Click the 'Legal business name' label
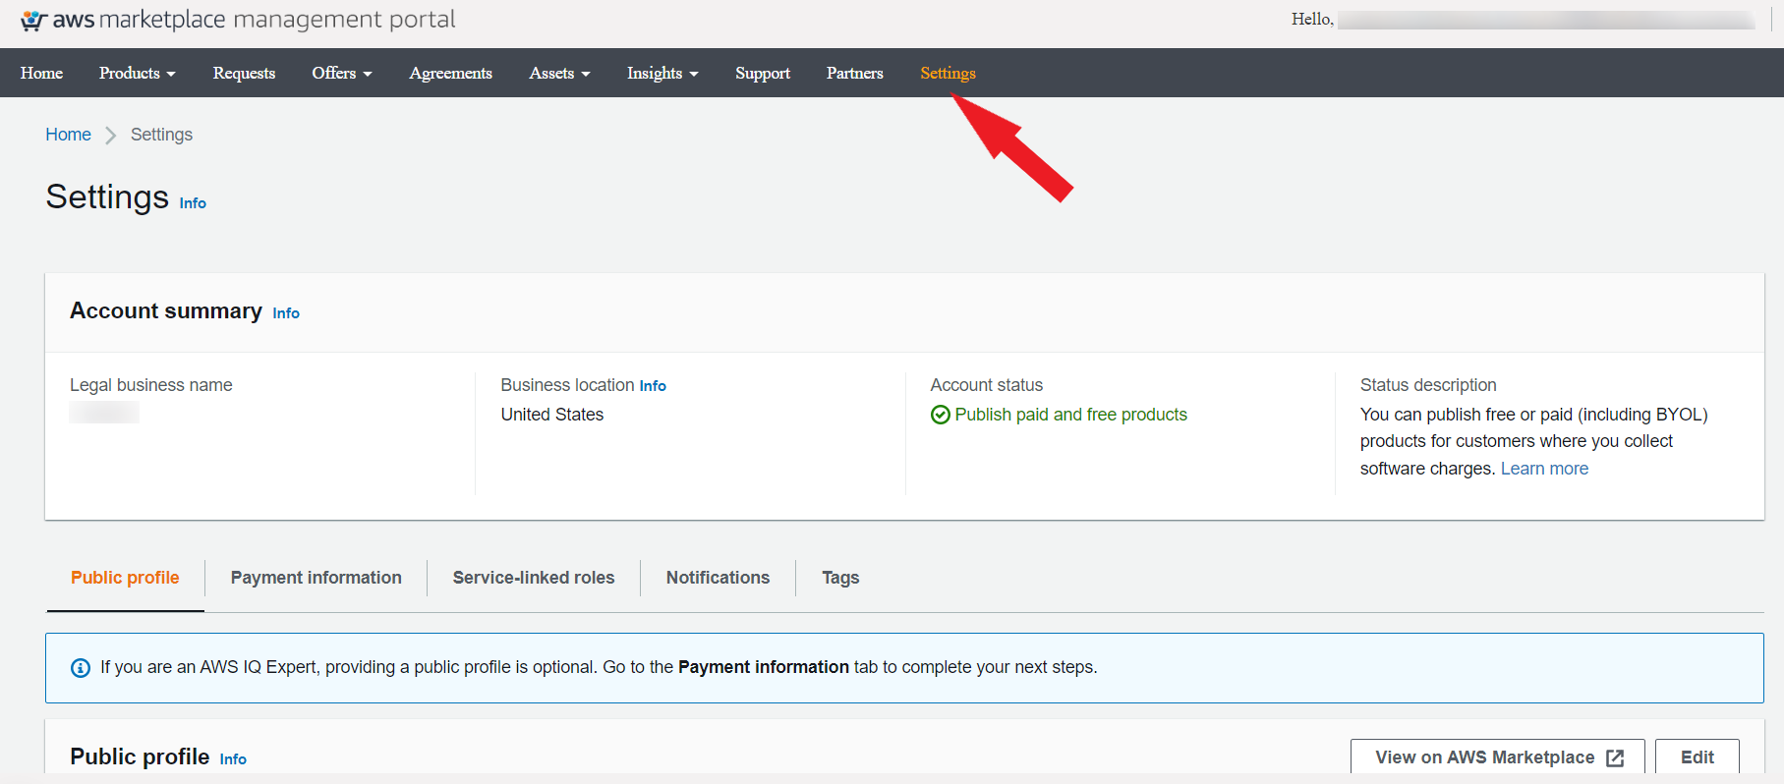 coord(151,385)
